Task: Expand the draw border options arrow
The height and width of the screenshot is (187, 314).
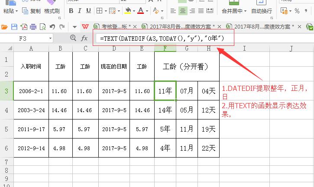Action: [x=119, y=11]
